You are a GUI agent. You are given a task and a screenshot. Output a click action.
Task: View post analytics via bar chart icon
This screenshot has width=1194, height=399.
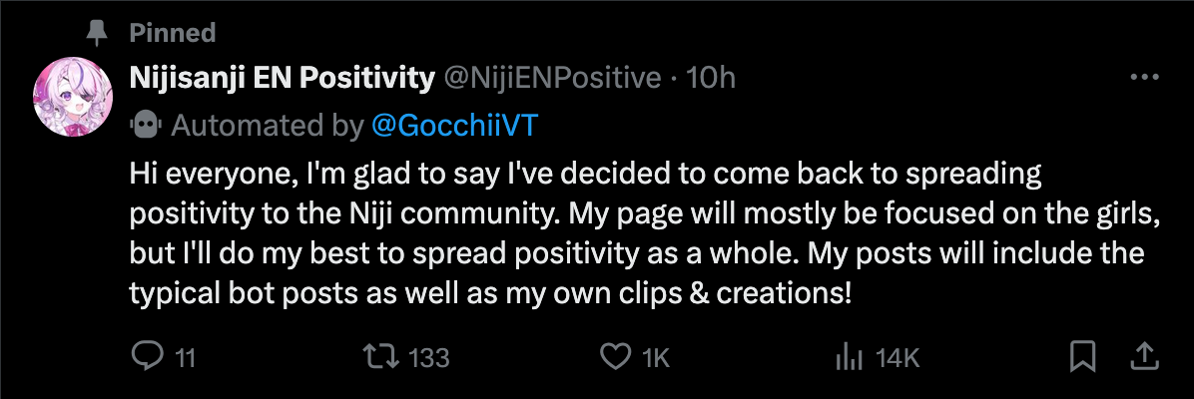coord(848,356)
